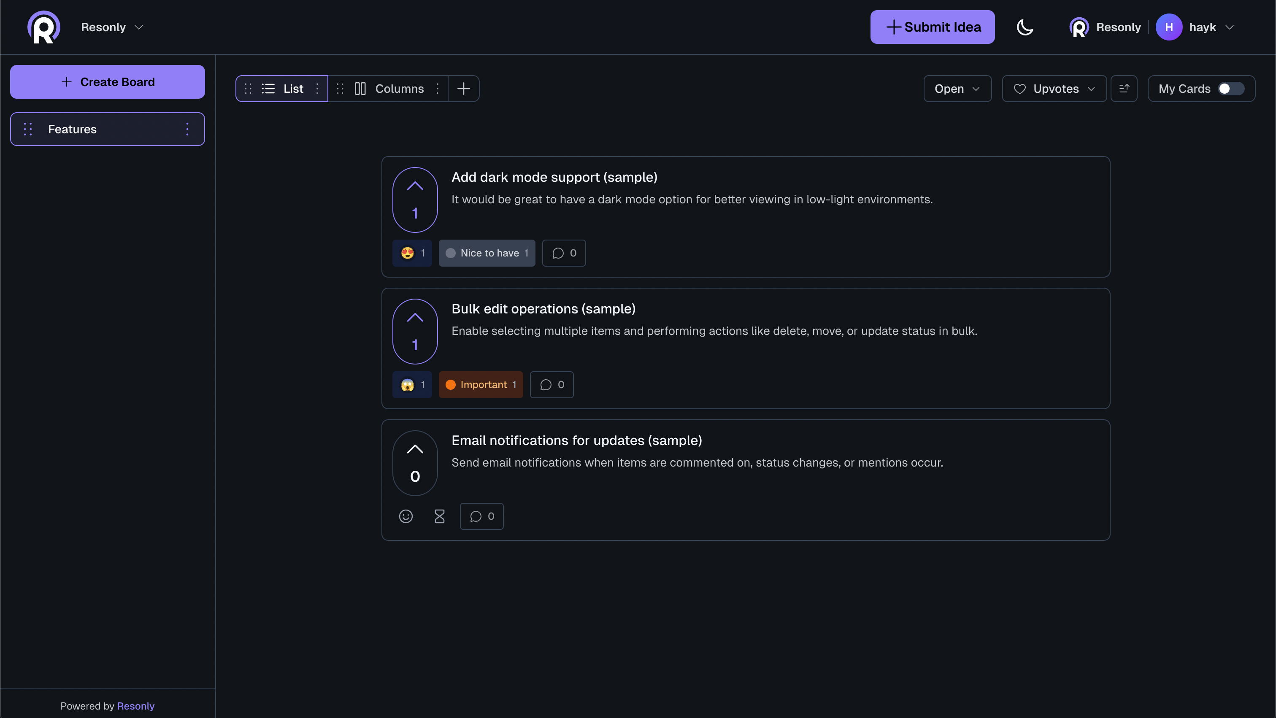Click the hourglass icon on the email notifications card

(x=439, y=516)
